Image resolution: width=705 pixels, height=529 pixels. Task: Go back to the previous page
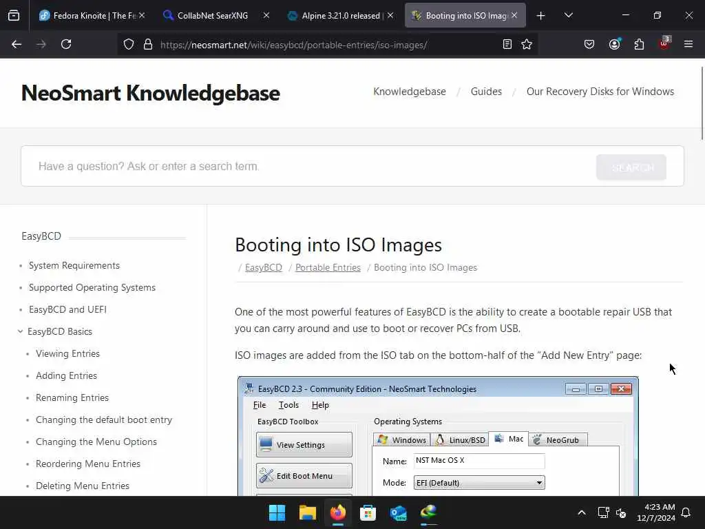17,44
